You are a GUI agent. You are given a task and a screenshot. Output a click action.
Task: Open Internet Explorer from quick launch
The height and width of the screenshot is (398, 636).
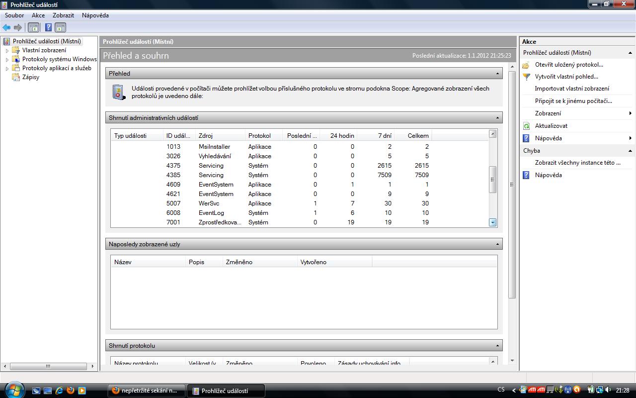coord(59,391)
